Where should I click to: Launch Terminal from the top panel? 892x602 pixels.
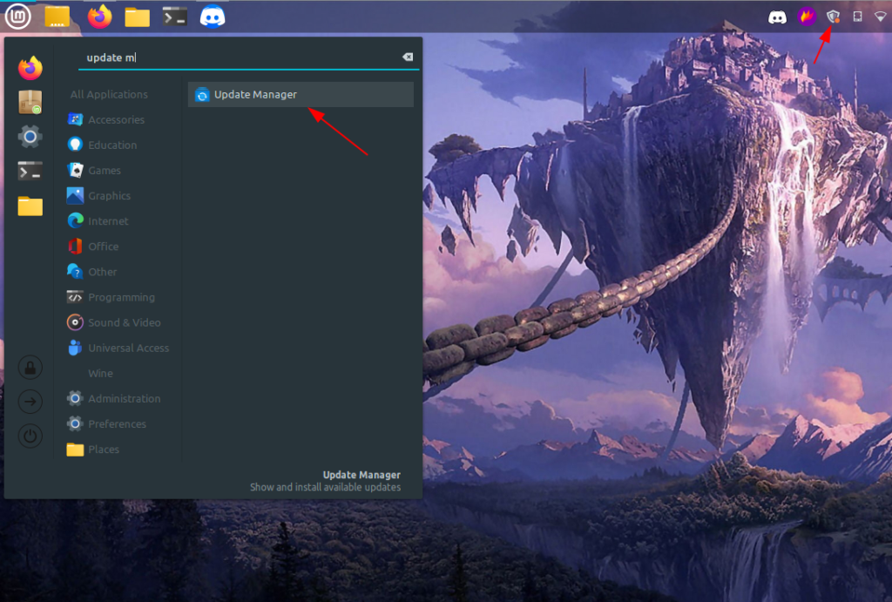click(x=174, y=17)
